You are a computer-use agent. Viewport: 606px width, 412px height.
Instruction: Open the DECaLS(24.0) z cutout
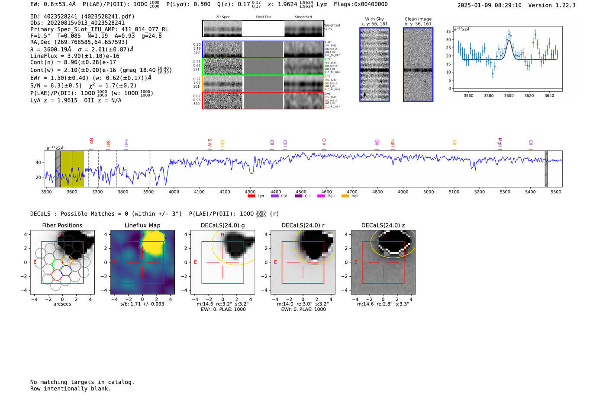[383, 262]
